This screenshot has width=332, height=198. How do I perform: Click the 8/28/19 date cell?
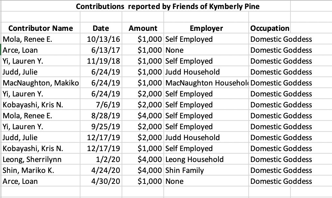(x=106, y=116)
